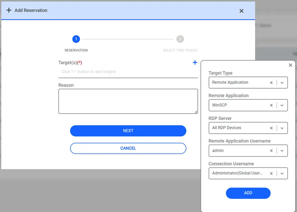This screenshot has width=297, height=212.
Task: Clear the admin username selection
Action: point(271,151)
